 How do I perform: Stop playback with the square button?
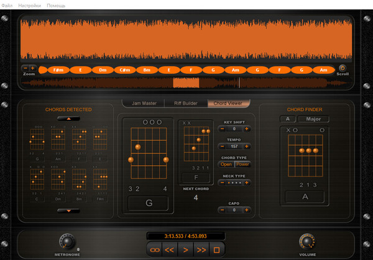tap(217, 249)
